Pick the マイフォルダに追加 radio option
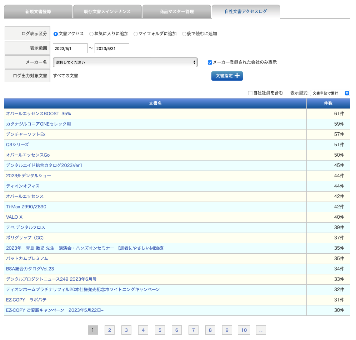Viewport: 356px width, 340px height. pyautogui.click(x=136, y=34)
